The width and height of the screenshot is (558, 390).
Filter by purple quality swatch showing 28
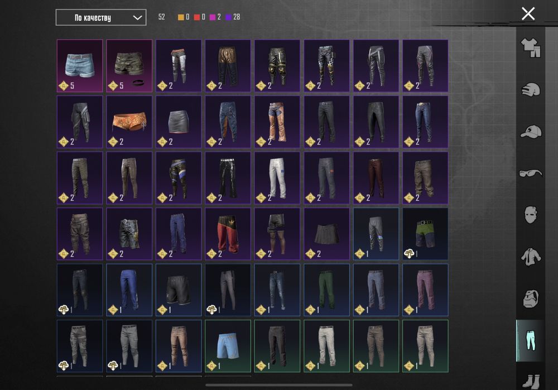pos(228,17)
